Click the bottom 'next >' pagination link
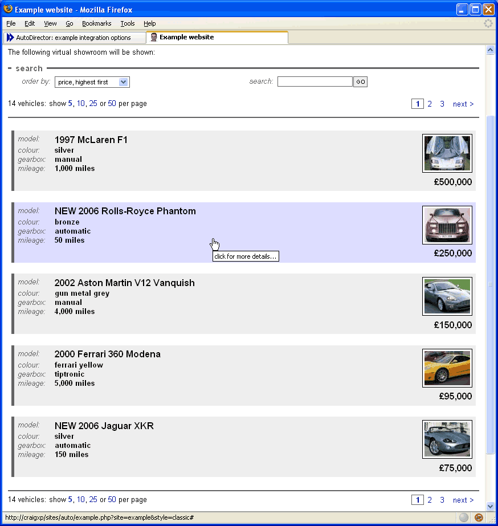 point(463,500)
